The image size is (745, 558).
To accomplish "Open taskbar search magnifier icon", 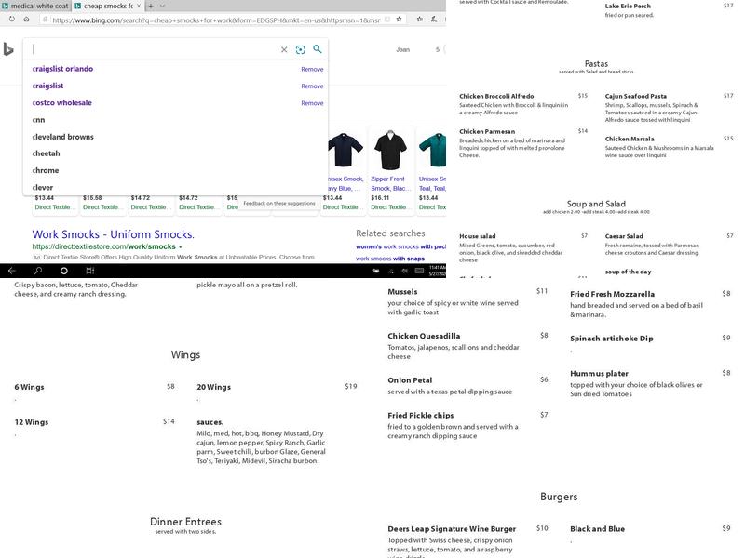I will (x=38, y=271).
